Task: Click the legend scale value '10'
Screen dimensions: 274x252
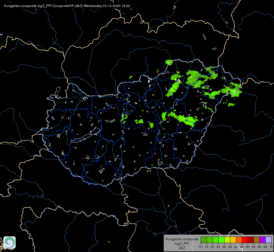Action: [201, 247]
